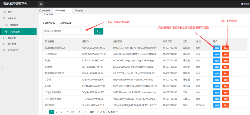Image resolution: width=250 pixels, height=115 pixels.
Task: Delete the 子设备测试 row
Action: pyautogui.click(x=226, y=54)
